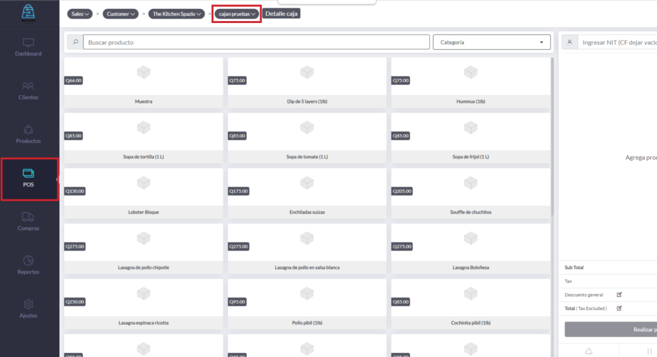657x357 pixels.
Task: Select the POS sidebar icon
Action: pyautogui.click(x=28, y=178)
